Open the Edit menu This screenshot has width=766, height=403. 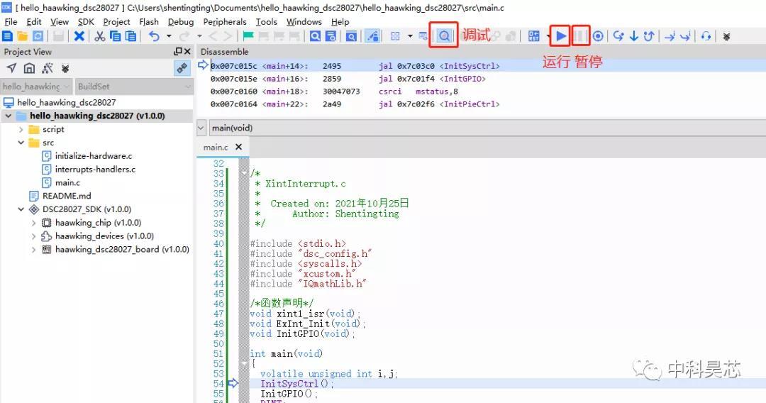coord(34,22)
